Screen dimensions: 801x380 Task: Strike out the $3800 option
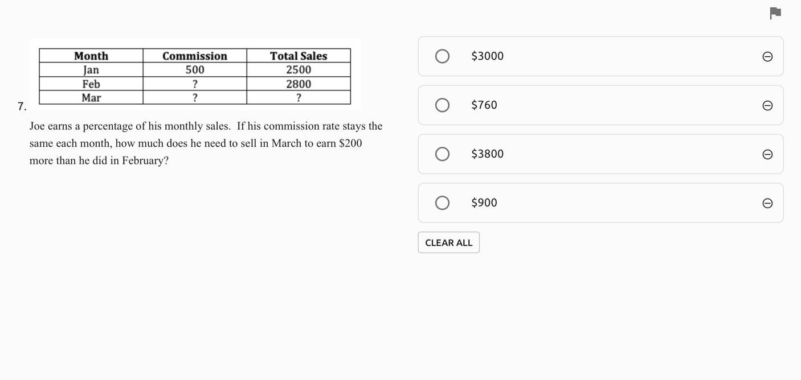767,154
